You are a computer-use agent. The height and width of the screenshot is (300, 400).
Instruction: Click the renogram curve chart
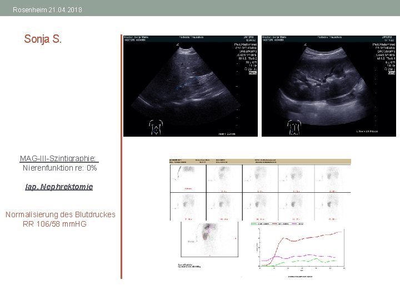coord(302,248)
